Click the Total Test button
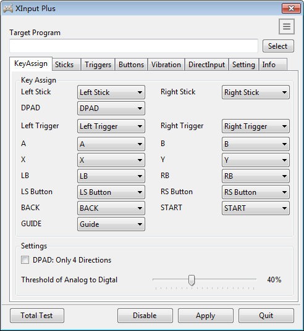Viewport: 304px width, 331px height. 37,316
